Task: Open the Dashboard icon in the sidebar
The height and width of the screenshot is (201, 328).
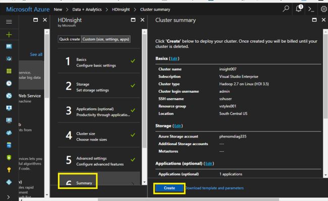Action: tap(9, 46)
